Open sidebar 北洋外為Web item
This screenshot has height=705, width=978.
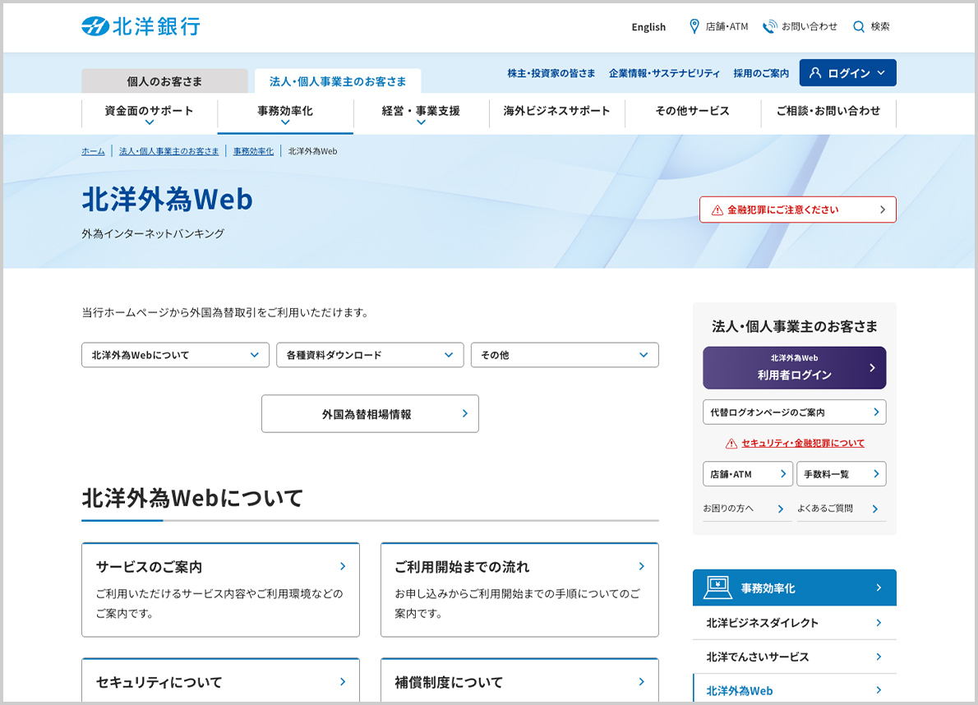pos(795,689)
